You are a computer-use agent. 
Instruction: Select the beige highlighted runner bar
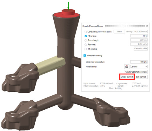pos(50,65)
